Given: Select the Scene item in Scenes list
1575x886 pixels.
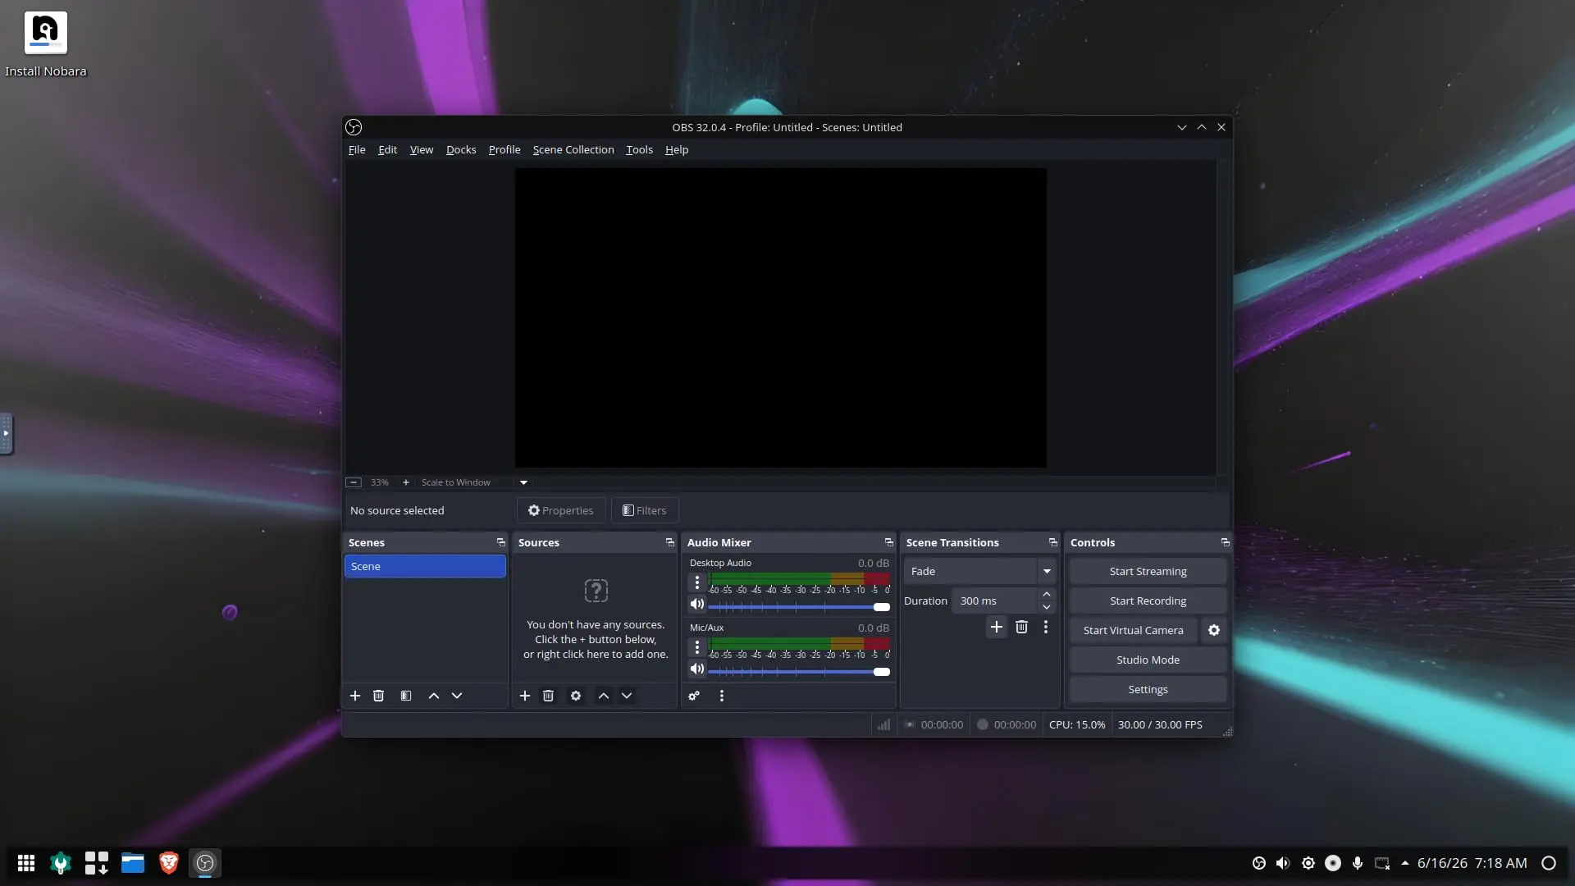Looking at the screenshot, I should [x=425, y=566].
